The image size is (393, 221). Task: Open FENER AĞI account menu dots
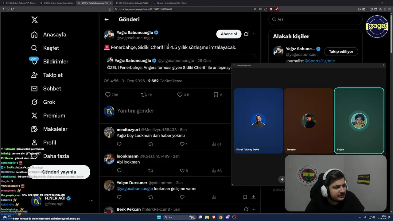point(91,201)
